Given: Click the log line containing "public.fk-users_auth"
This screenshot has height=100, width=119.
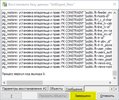Looking at the screenshot, I should pos(57,52).
